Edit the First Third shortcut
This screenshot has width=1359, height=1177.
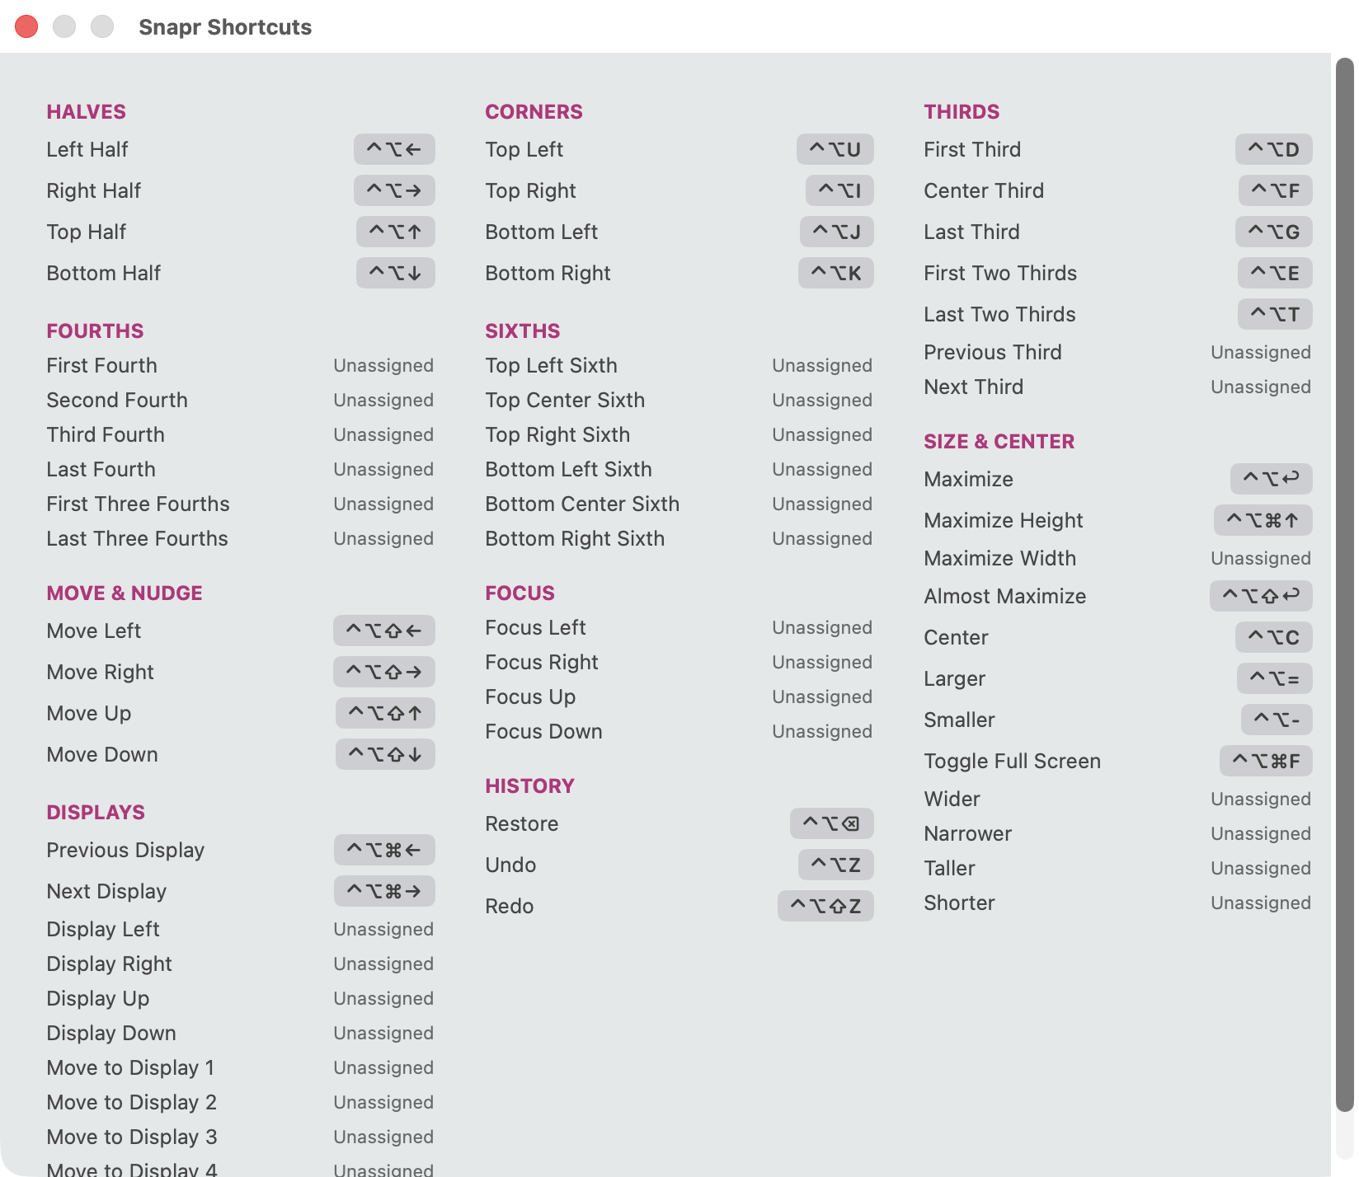(1273, 149)
